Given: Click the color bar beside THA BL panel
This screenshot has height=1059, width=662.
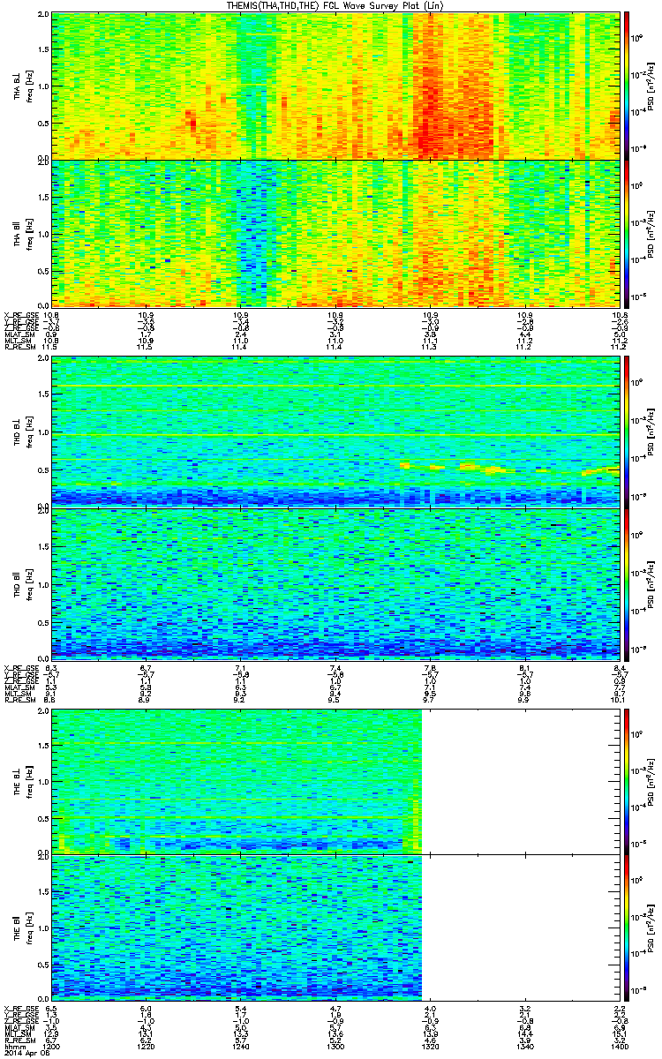Looking at the screenshot, I should click(628, 86).
